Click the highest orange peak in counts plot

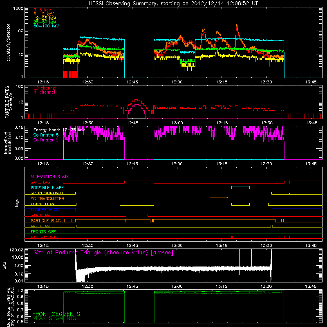[x=237, y=25]
